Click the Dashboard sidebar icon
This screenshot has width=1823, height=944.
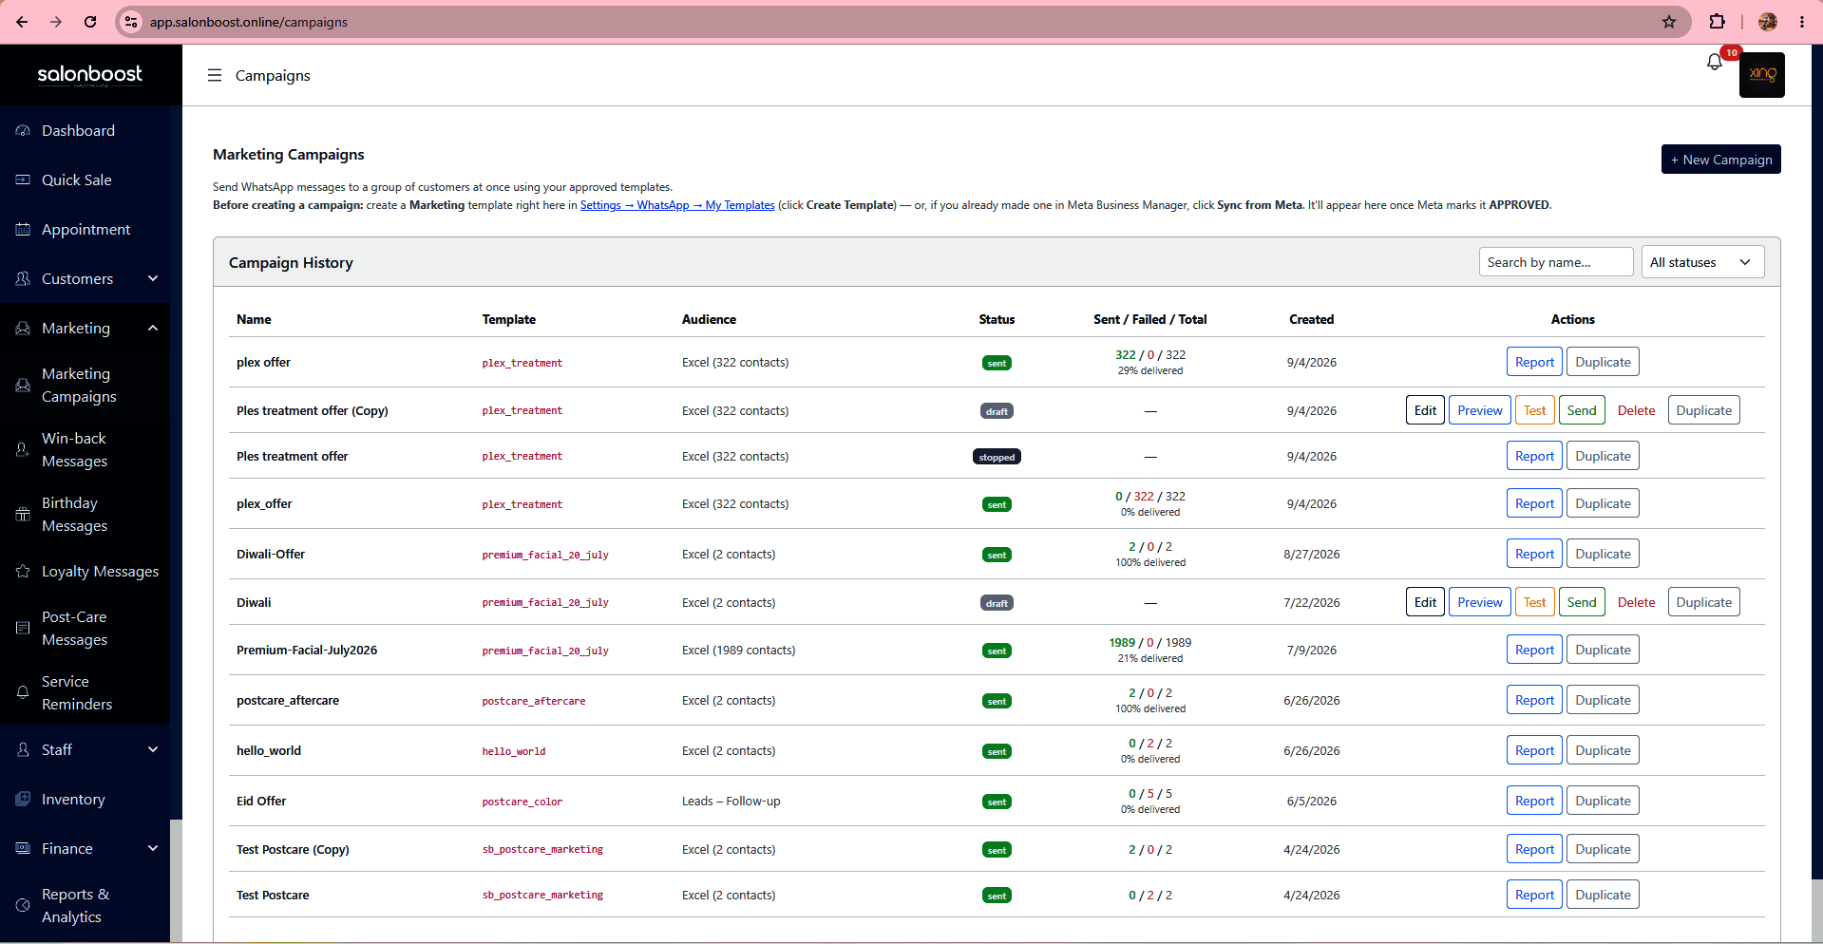23,131
